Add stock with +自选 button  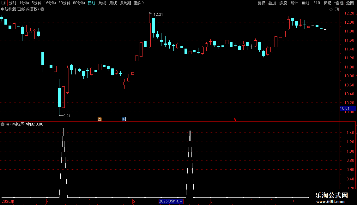[x=339, y=3]
